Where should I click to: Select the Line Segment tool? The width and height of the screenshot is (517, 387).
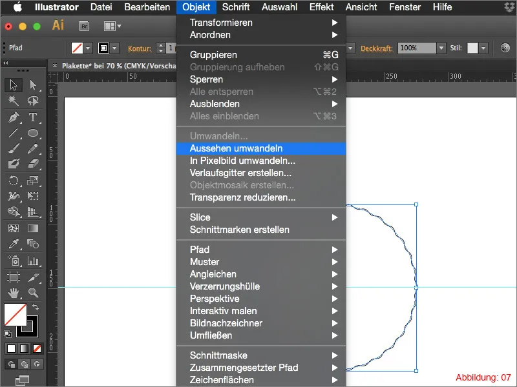(x=14, y=133)
